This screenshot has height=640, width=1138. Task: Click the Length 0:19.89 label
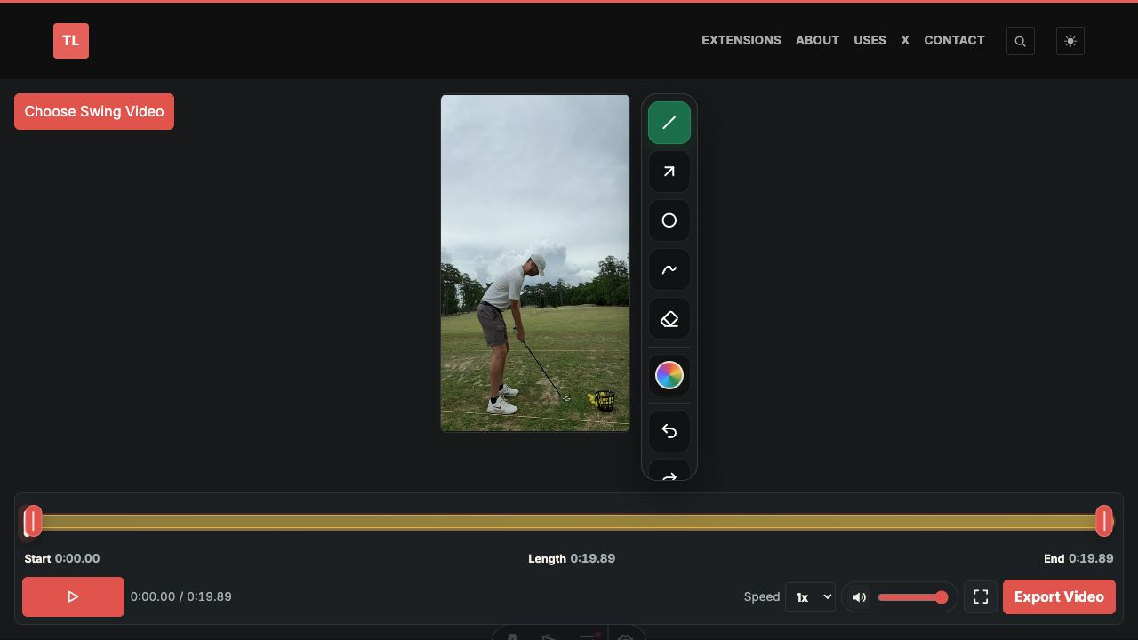[x=572, y=558]
